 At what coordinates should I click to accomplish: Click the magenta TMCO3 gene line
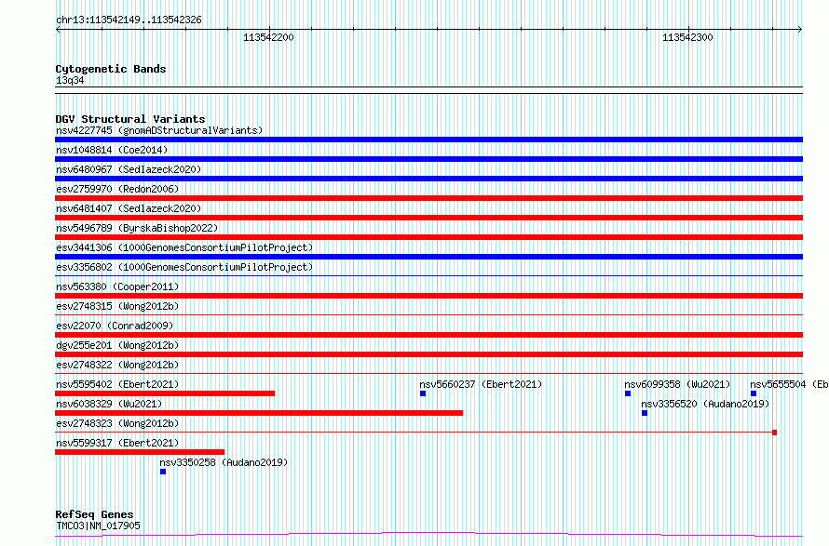coord(428,535)
